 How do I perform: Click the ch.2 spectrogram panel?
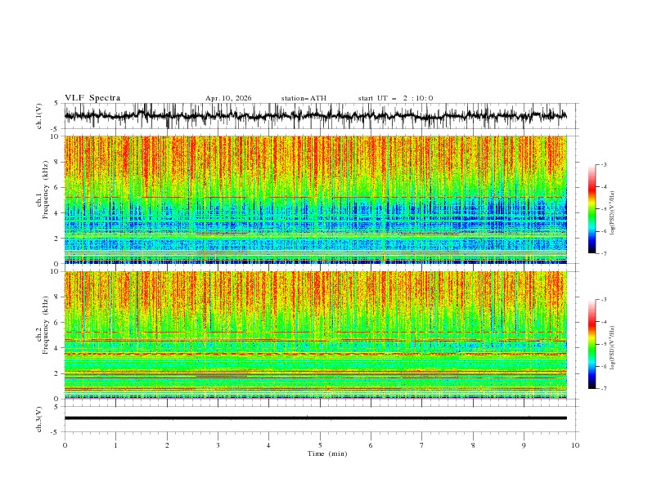pos(315,335)
